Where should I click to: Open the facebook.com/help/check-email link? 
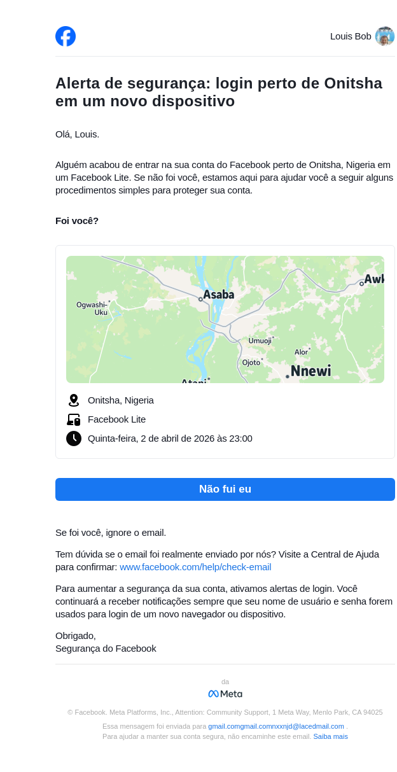point(195,567)
